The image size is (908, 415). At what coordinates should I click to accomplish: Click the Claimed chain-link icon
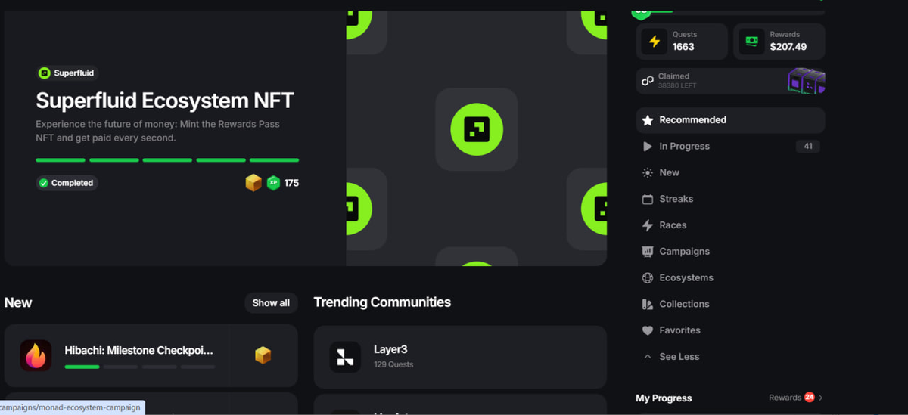tap(648, 81)
